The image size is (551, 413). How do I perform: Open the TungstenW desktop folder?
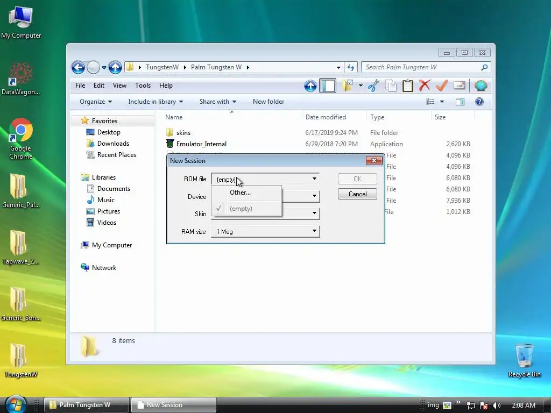point(21,361)
